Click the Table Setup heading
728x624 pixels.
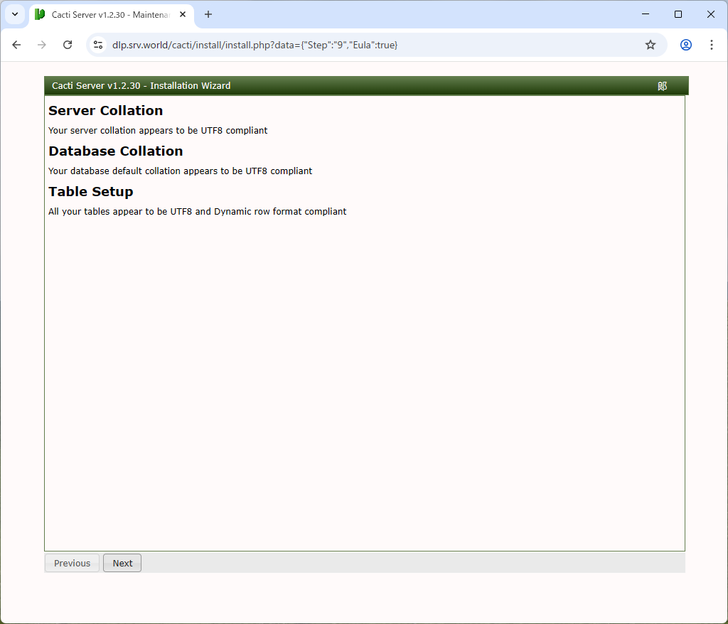pyautogui.click(x=91, y=192)
